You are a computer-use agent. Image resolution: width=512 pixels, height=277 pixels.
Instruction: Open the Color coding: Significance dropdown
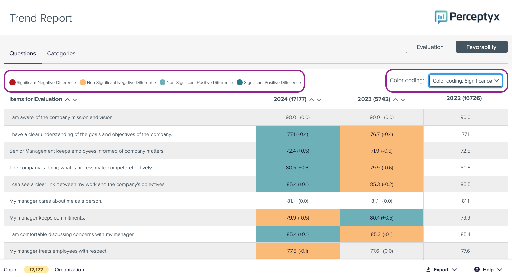466,81
